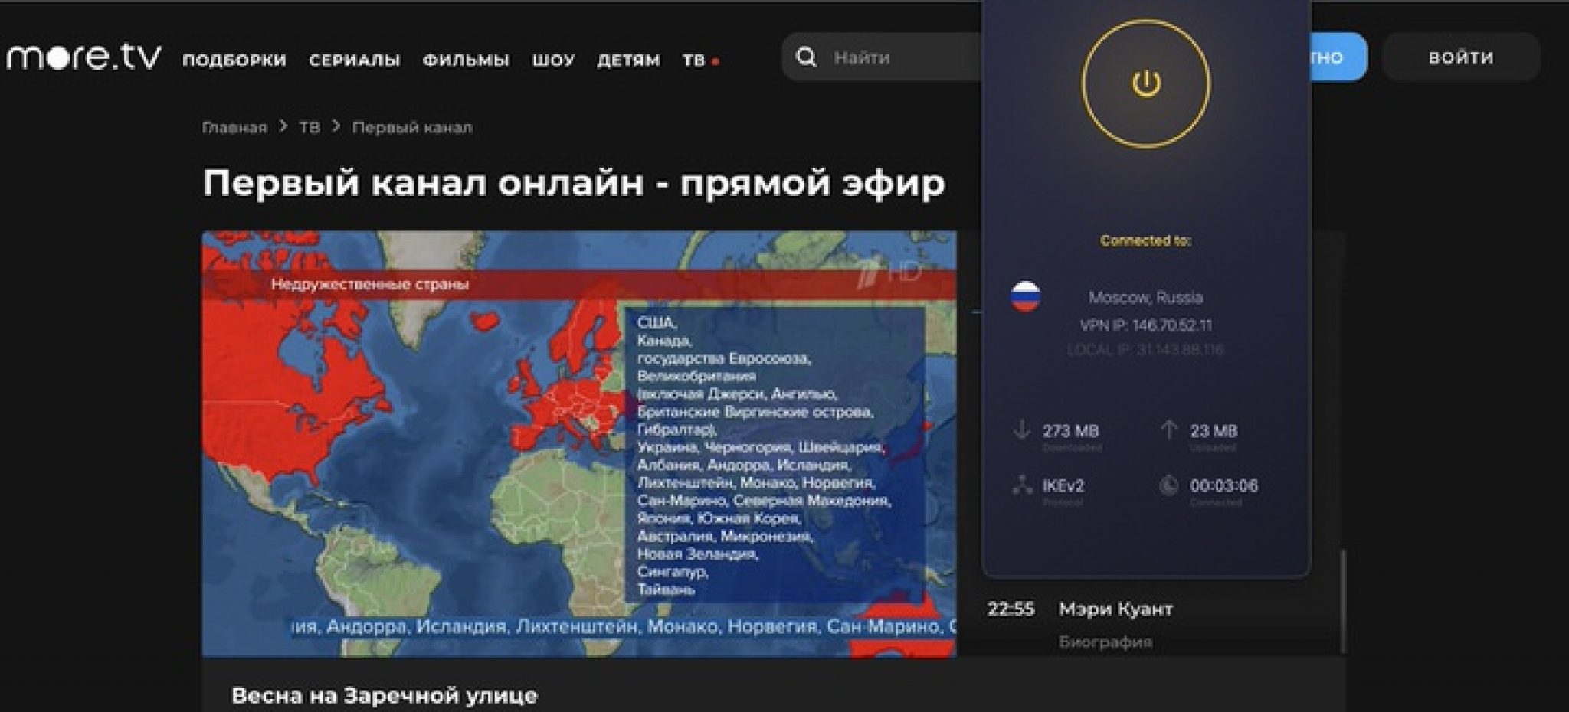Click the download arrow icon in VPN panel
This screenshot has height=712, width=1569.
click(x=1022, y=429)
